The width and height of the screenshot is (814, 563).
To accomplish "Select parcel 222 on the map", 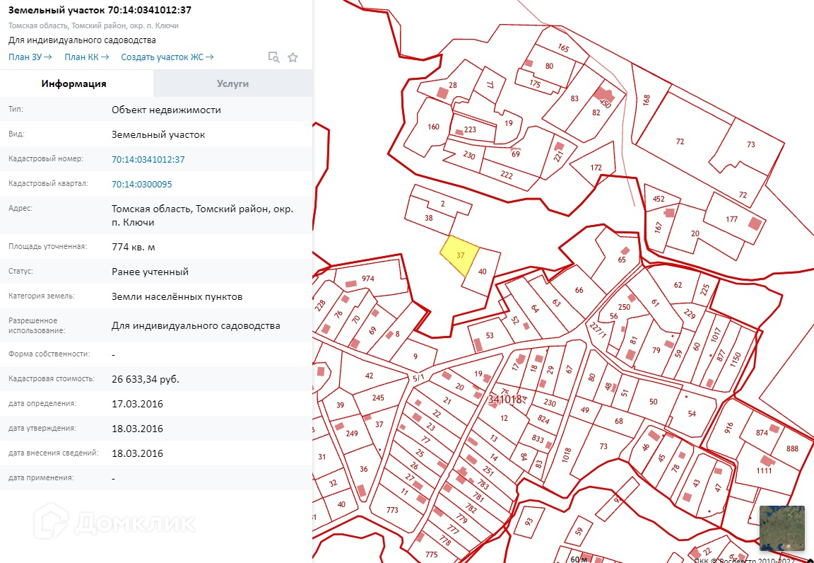I will pos(507,175).
